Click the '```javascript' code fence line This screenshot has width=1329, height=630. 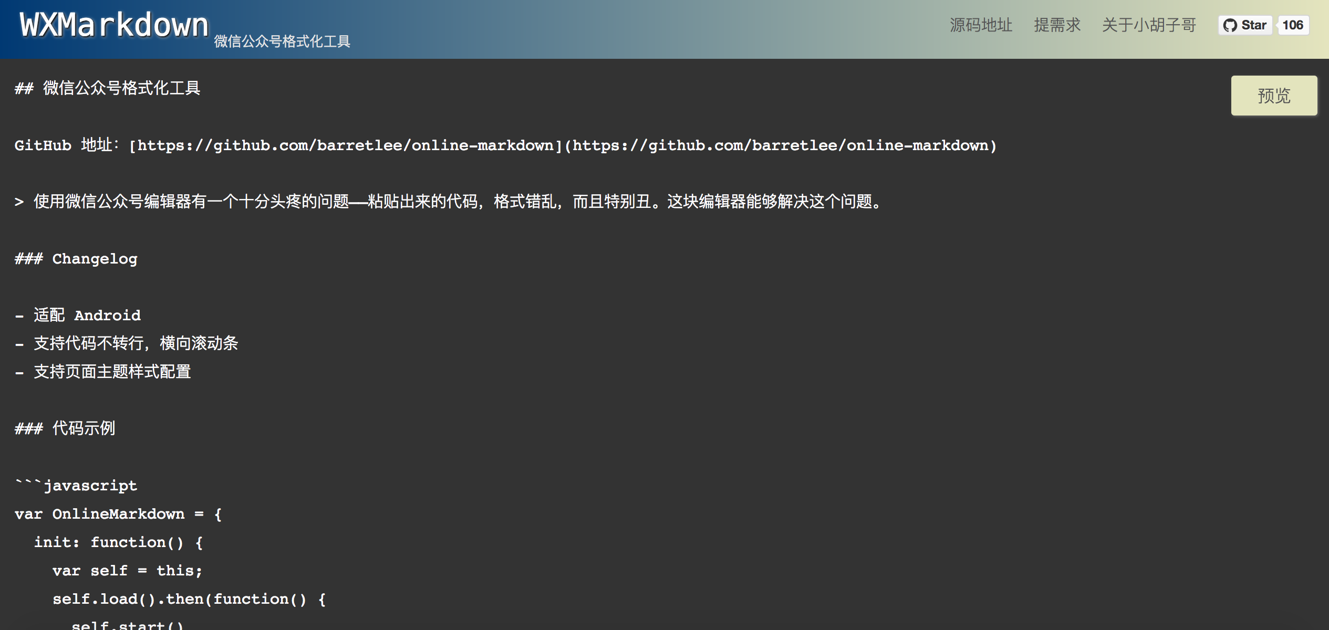pyautogui.click(x=76, y=485)
